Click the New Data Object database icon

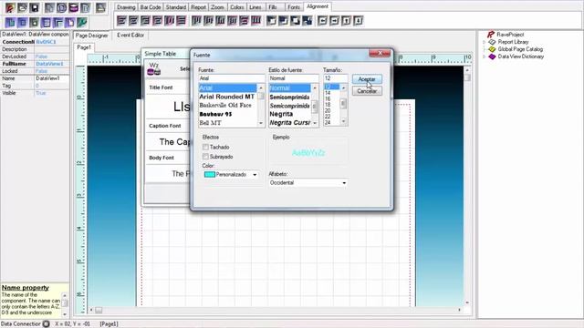pyautogui.click(x=73, y=7)
